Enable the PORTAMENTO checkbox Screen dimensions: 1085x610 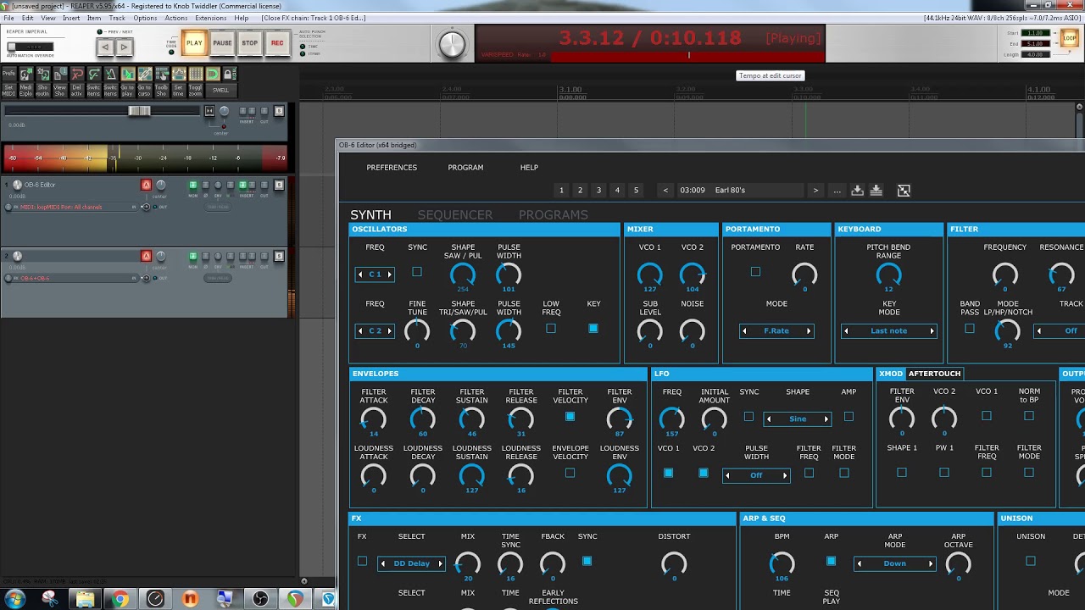(755, 272)
